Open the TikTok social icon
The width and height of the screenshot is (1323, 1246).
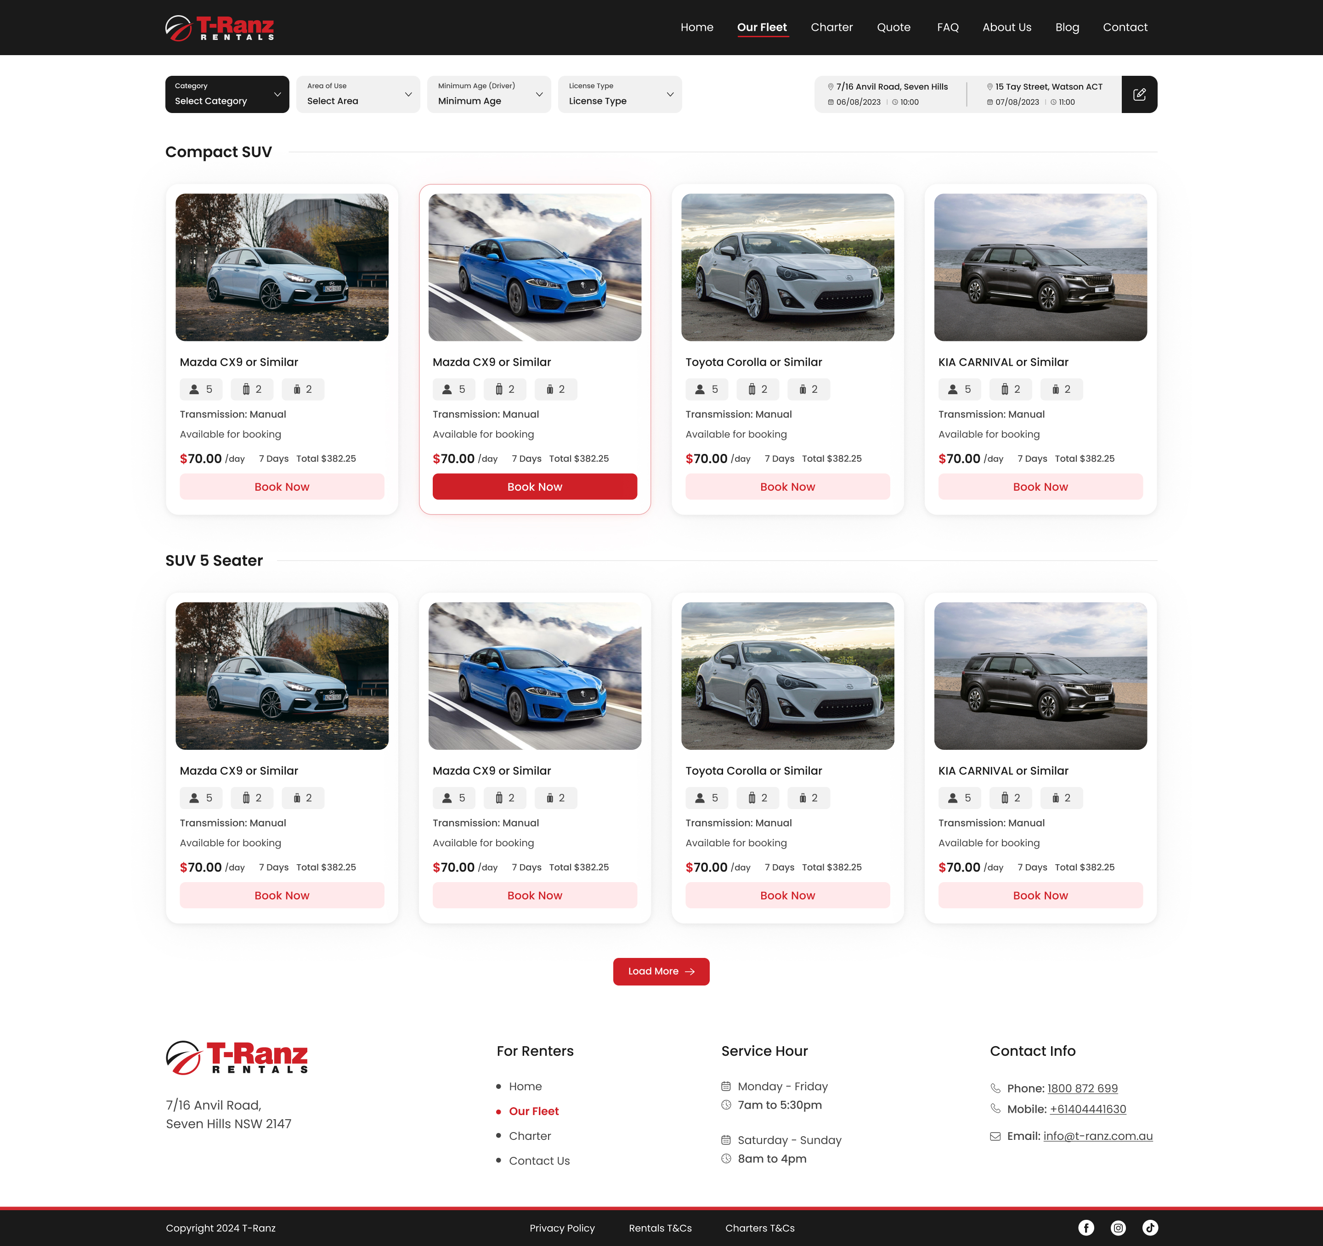1150,1227
